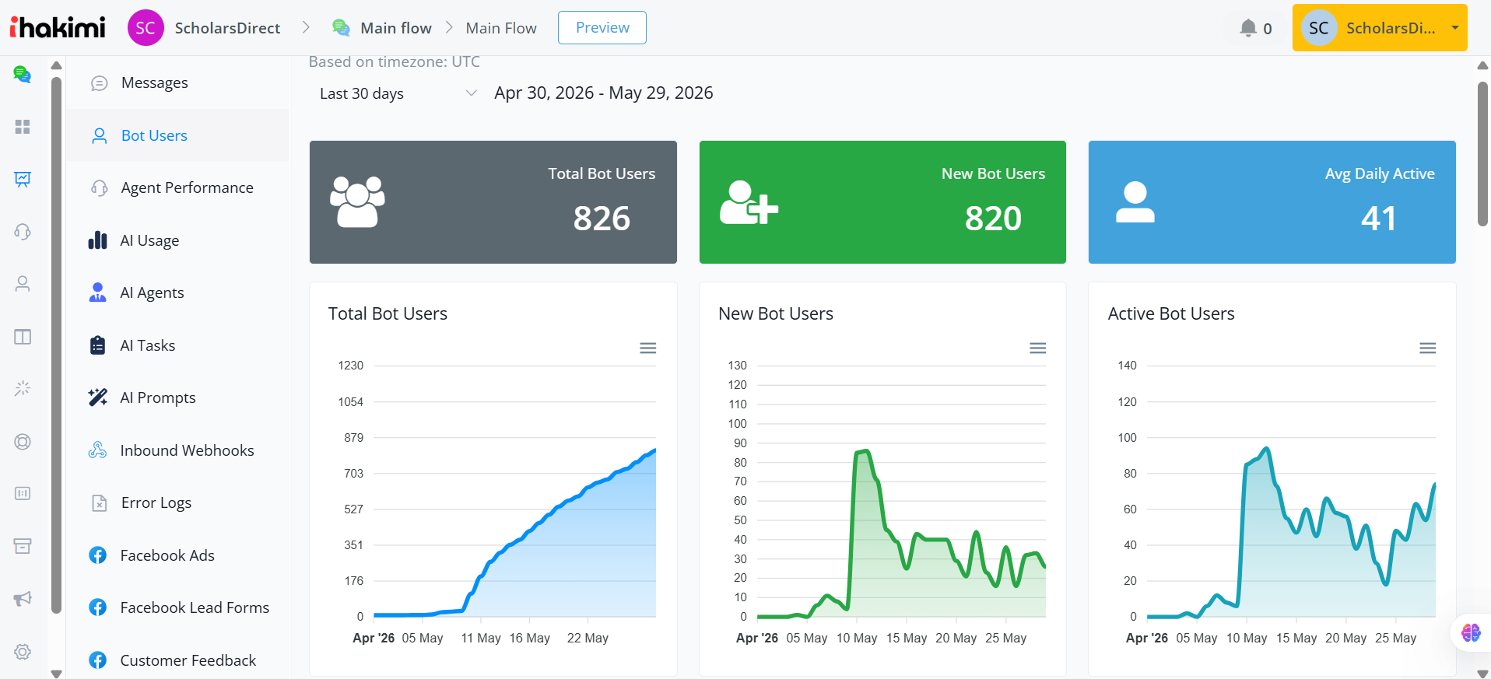
Task: Click the archive box icon in left rail
Action: click(23, 546)
